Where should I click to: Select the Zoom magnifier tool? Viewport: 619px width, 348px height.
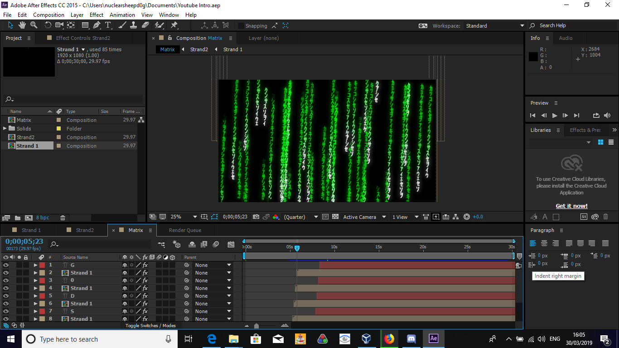(33, 25)
